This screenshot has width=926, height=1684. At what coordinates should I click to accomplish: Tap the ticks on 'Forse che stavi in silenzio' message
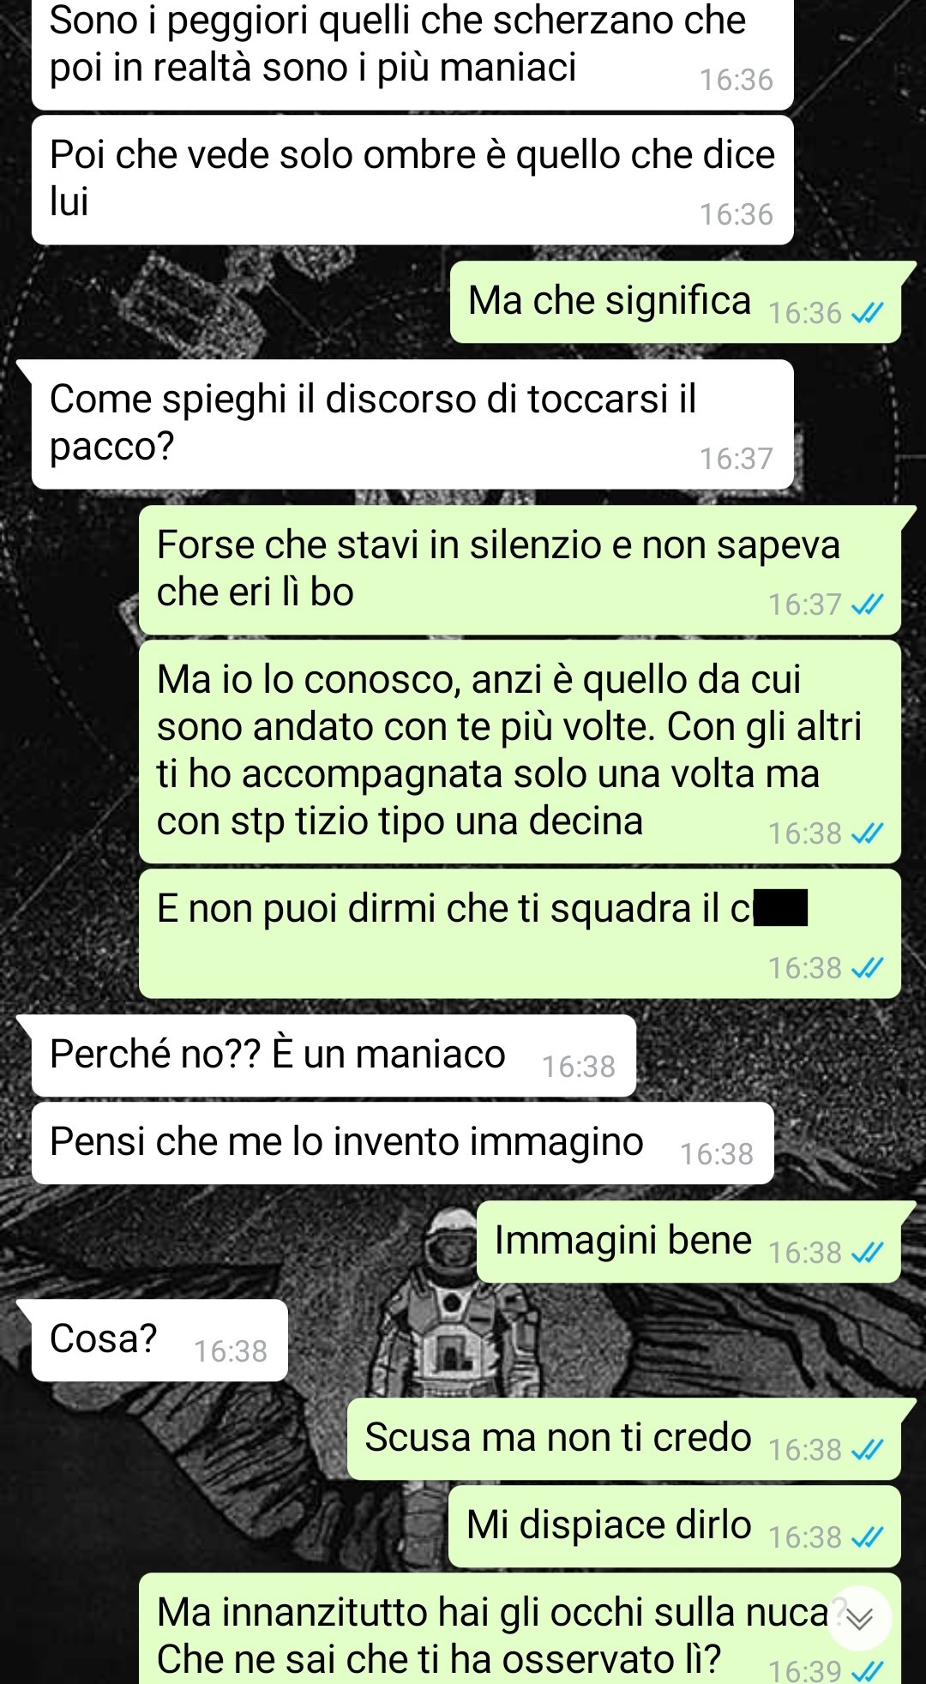(867, 605)
